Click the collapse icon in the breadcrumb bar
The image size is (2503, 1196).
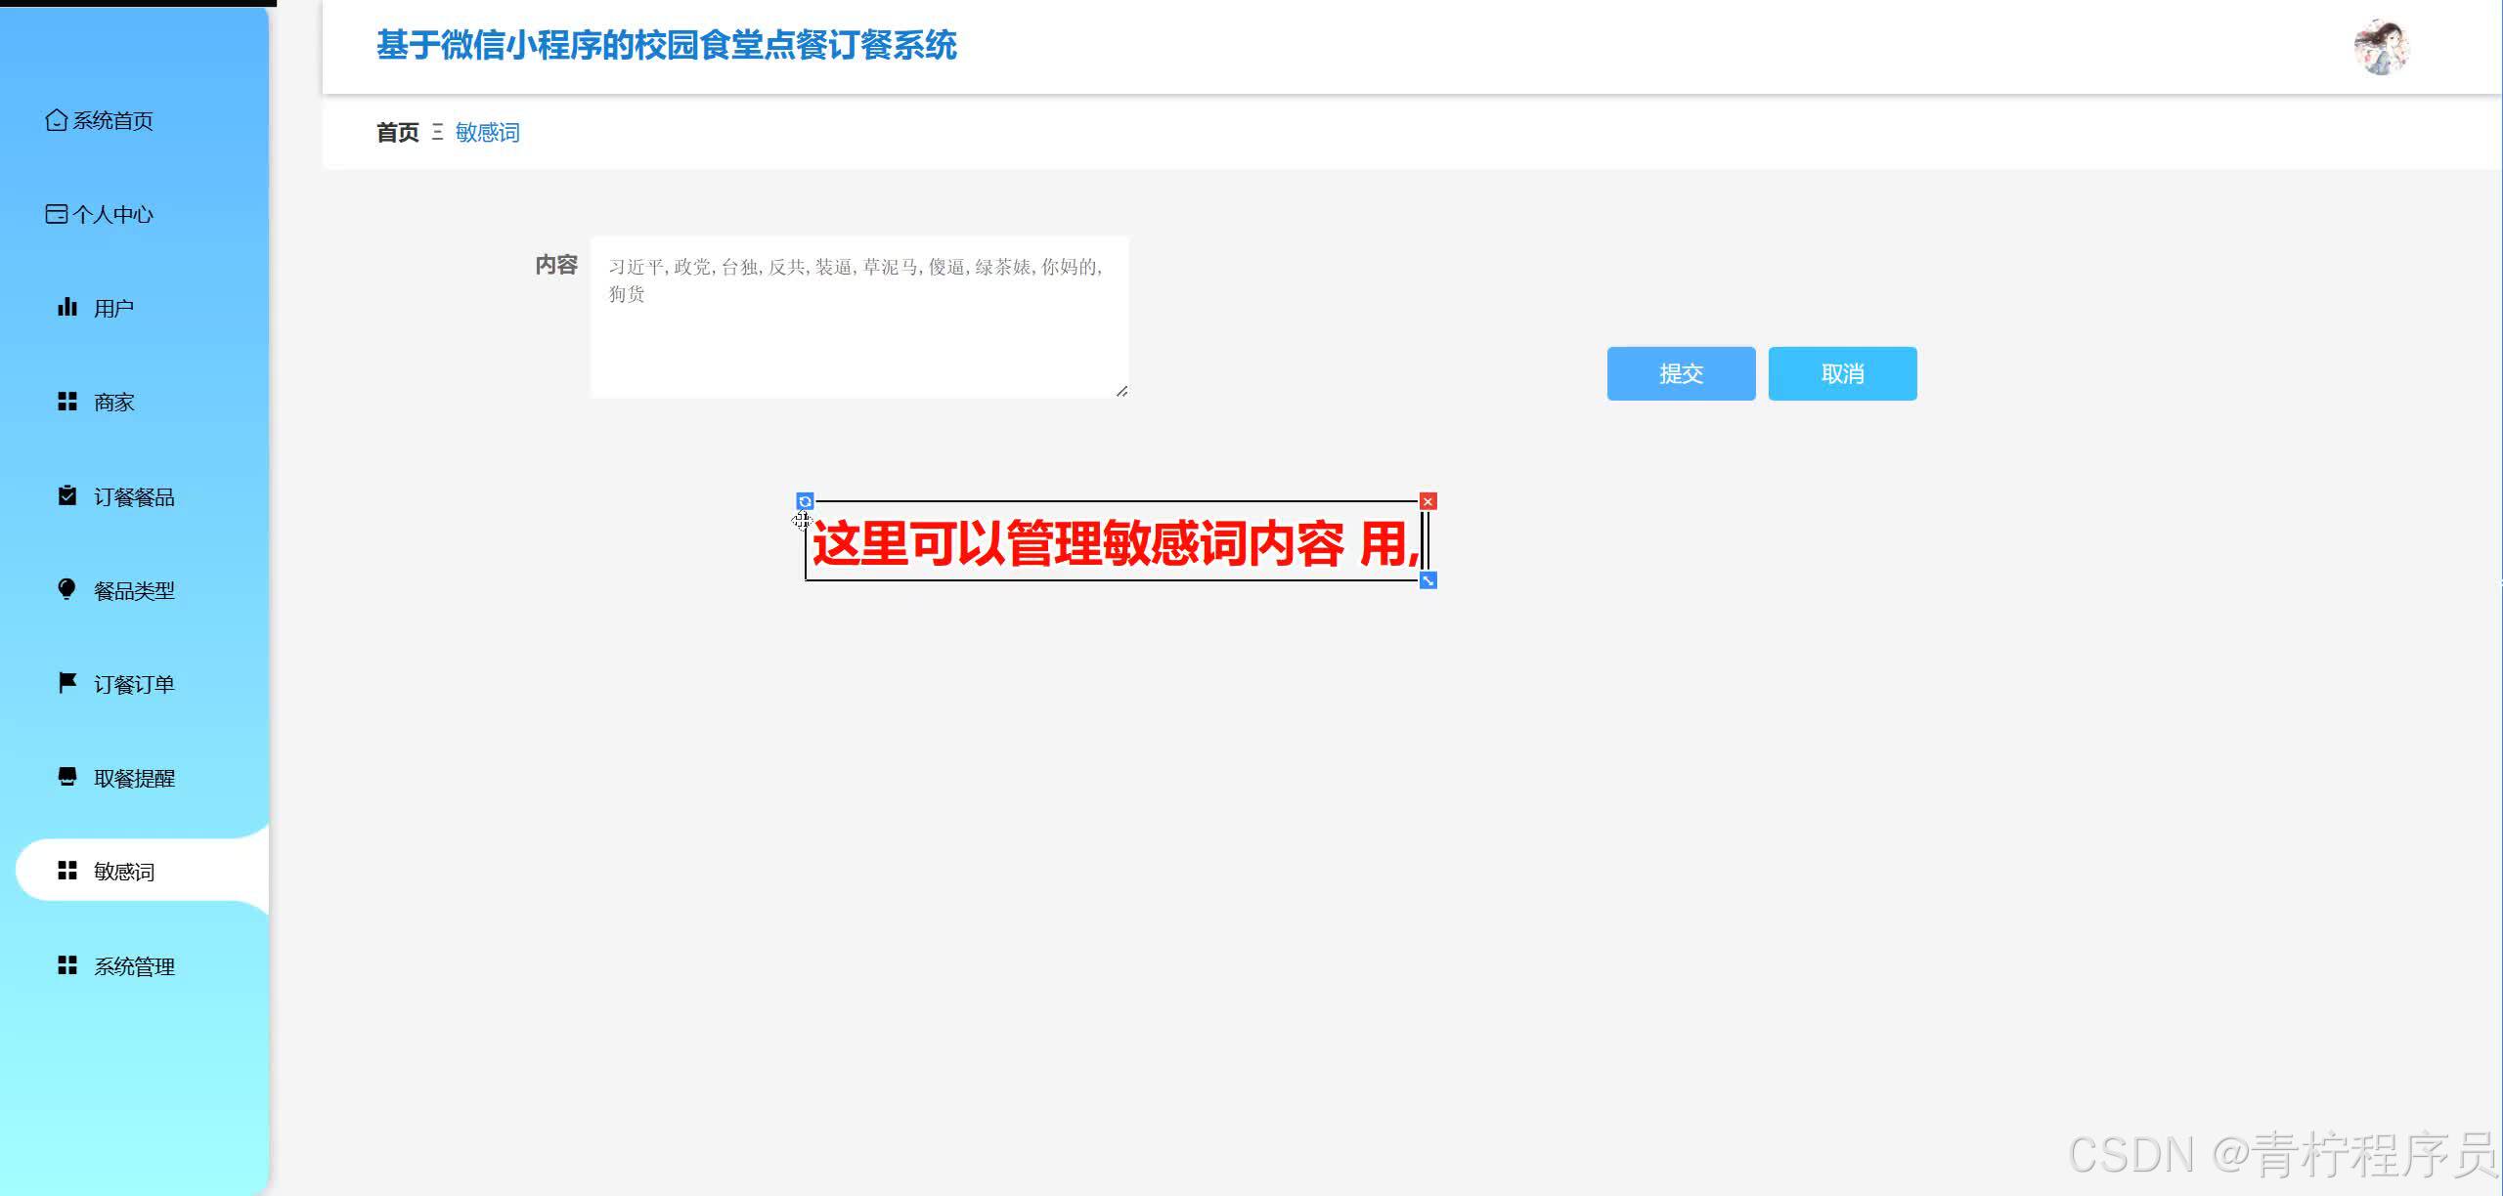(437, 132)
